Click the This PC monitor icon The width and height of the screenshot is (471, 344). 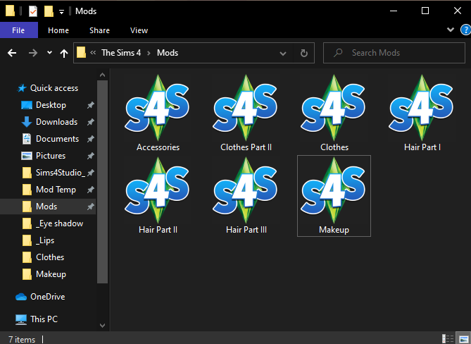(x=21, y=319)
